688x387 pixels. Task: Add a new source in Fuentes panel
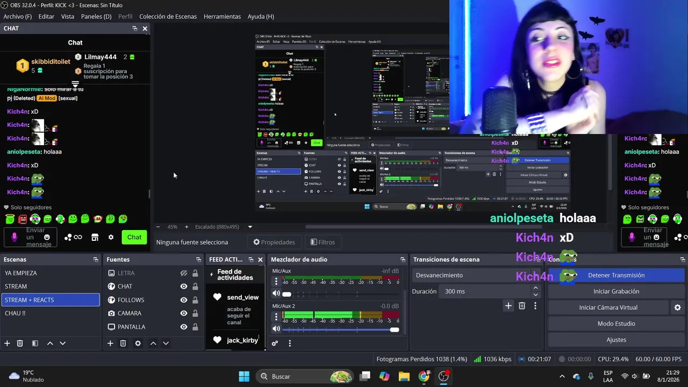(x=110, y=343)
